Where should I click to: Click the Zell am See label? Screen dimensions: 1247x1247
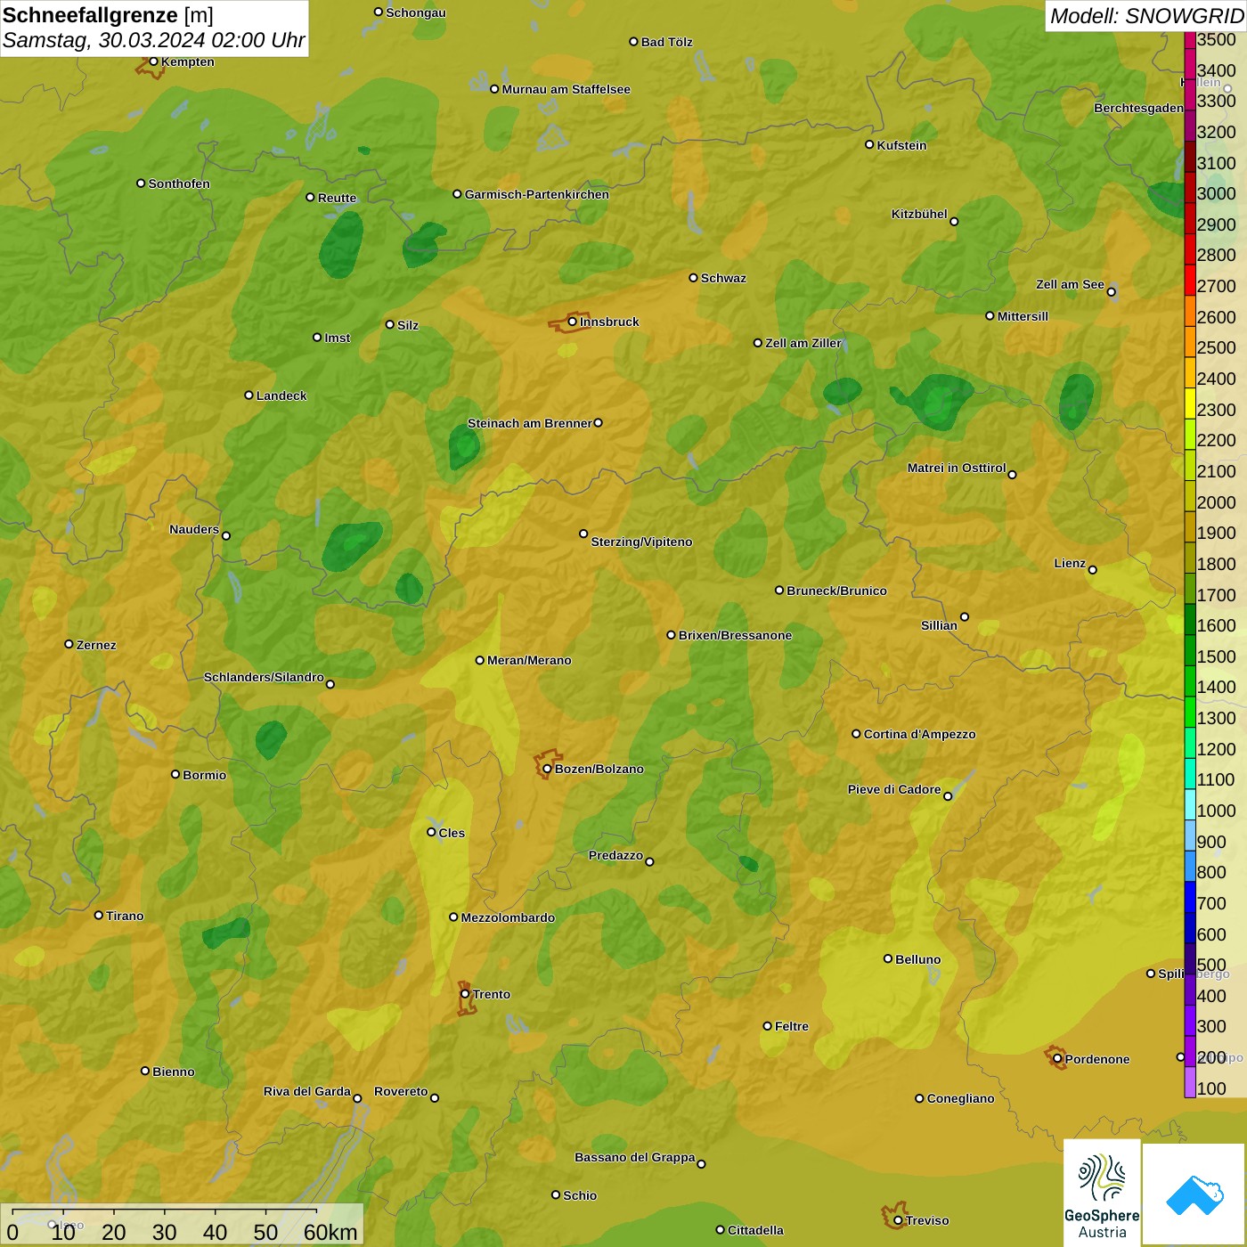point(1070,284)
